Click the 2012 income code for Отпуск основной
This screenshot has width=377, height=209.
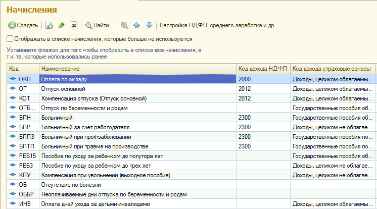tap(244, 89)
